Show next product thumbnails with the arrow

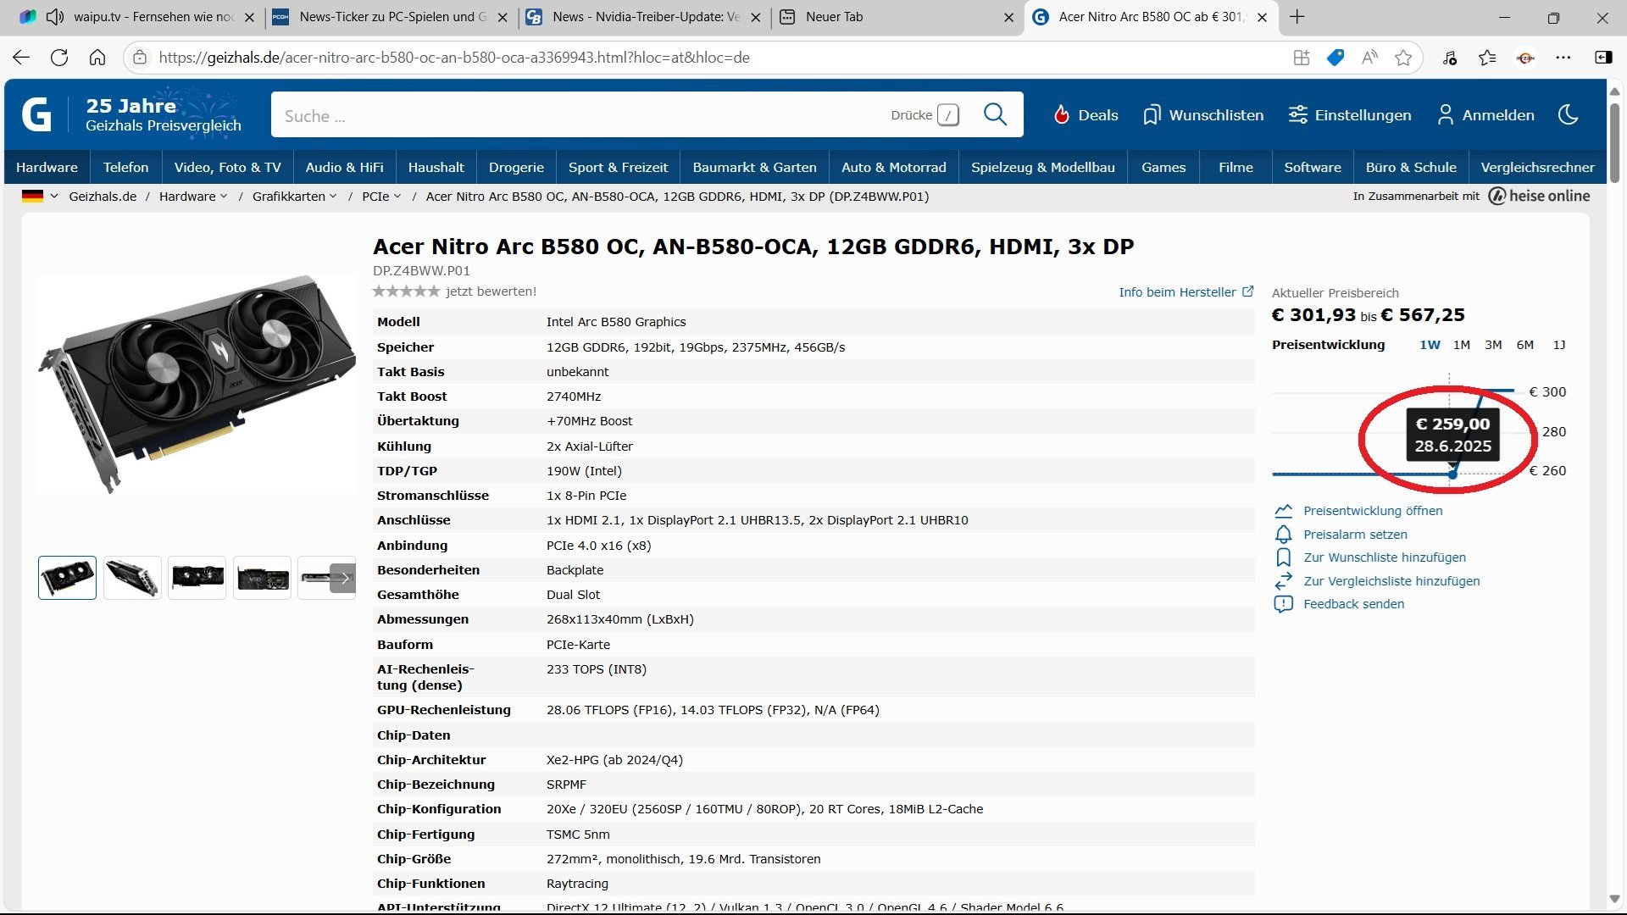click(344, 579)
